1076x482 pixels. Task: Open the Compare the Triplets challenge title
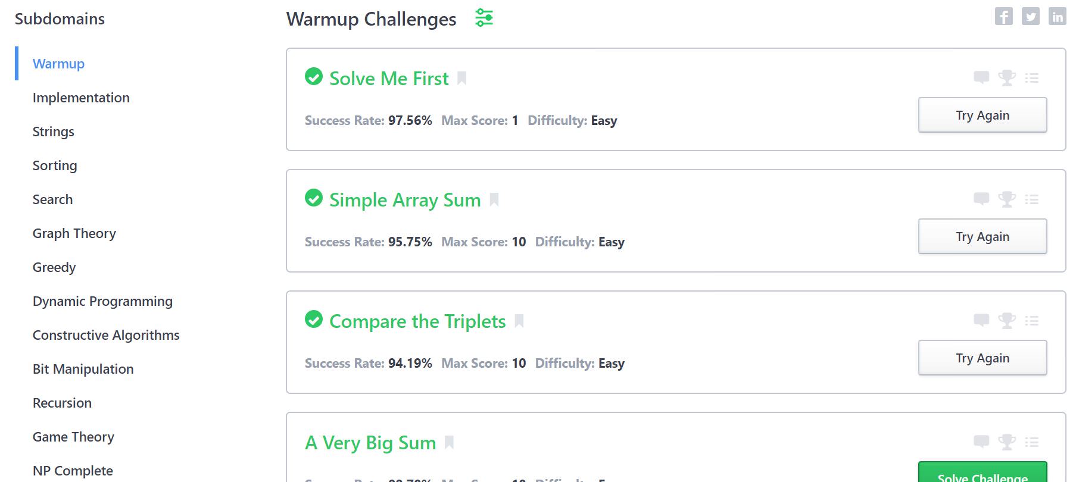click(417, 321)
